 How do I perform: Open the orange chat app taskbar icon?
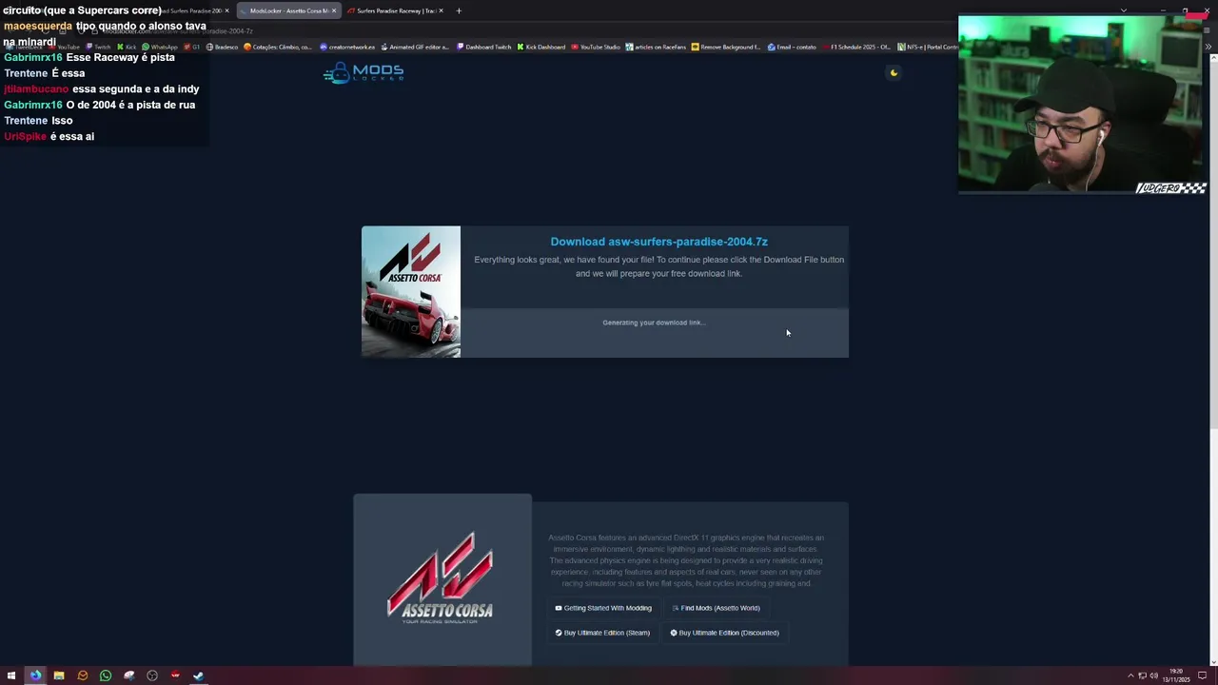point(82,675)
